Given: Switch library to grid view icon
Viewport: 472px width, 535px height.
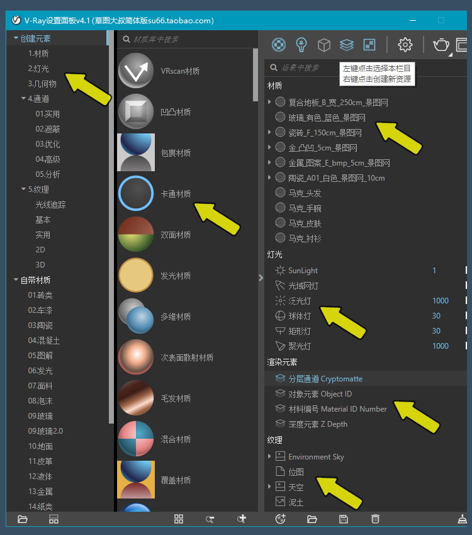Looking at the screenshot, I should tap(179, 519).
